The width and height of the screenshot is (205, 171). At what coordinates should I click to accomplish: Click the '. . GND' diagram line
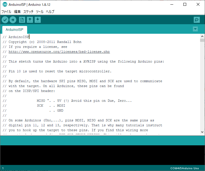click(33, 110)
